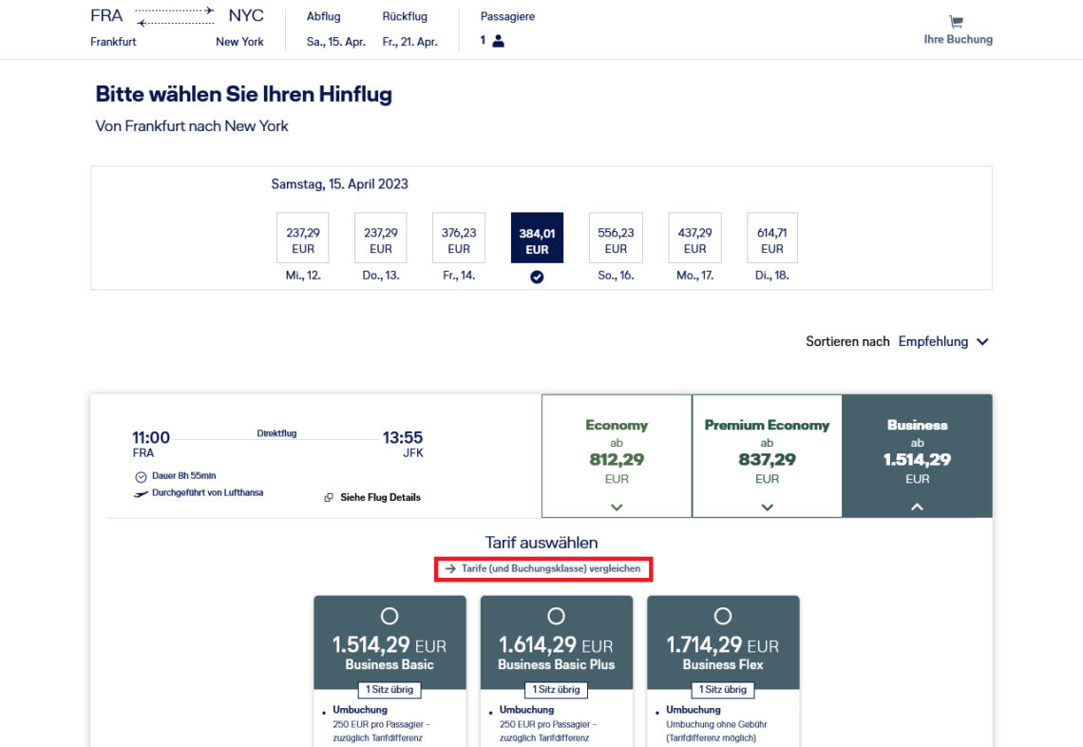This screenshot has height=747, width=1083.
Task: Open the shopping cart icon for Ihre Buchung
Action: pyautogui.click(x=956, y=22)
